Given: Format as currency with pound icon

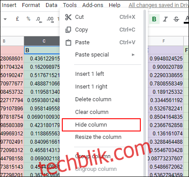Looking at the screenshot, I should coord(18,19).
